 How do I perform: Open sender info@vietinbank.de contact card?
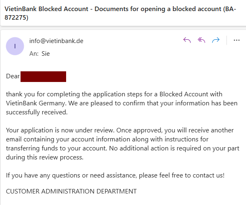pos(56,41)
